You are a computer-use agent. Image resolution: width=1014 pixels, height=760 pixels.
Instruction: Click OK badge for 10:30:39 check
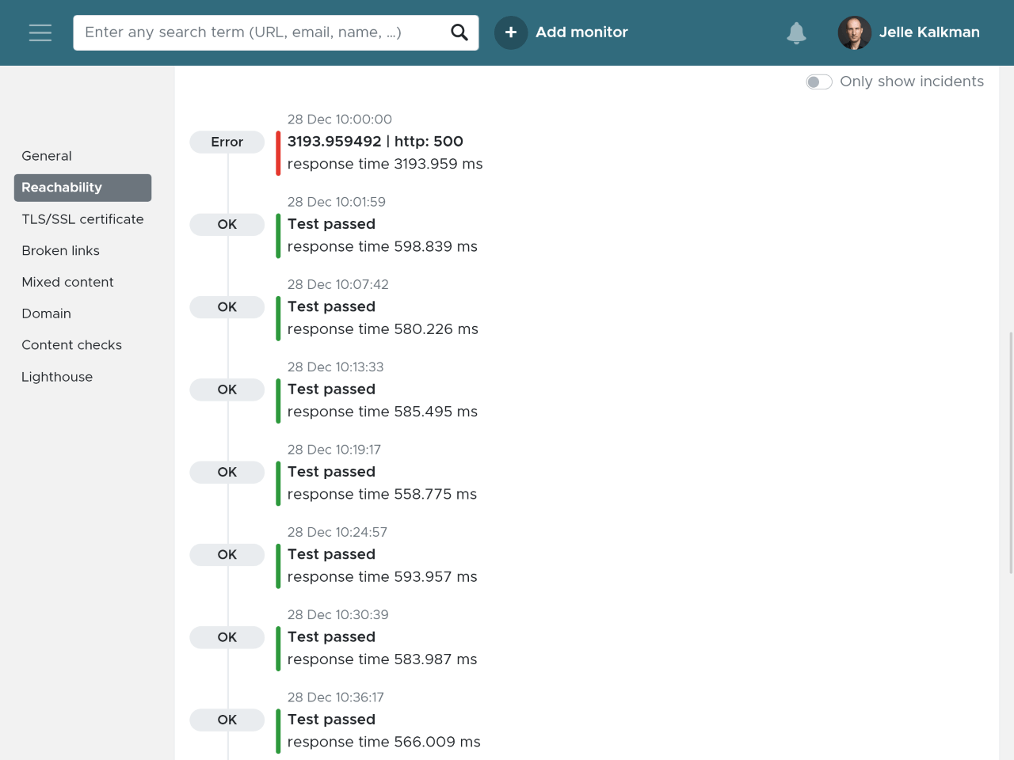click(227, 637)
